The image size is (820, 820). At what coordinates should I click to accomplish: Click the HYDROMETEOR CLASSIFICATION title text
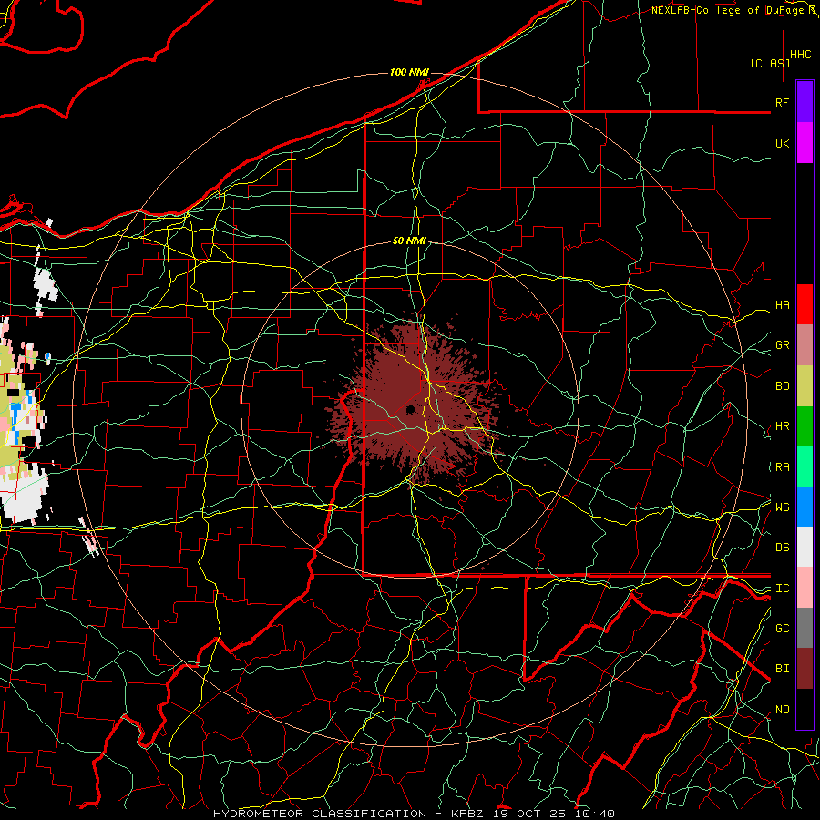320,814
